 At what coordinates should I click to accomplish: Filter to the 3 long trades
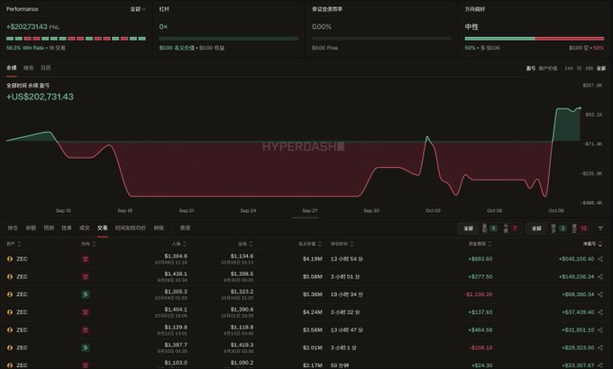559,228
